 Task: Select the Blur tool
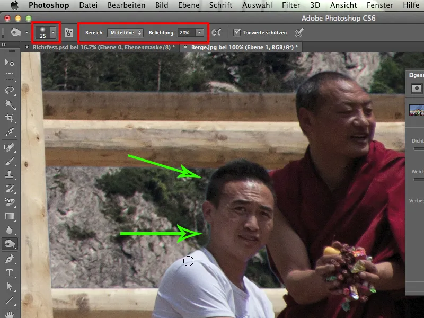(10, 230)
